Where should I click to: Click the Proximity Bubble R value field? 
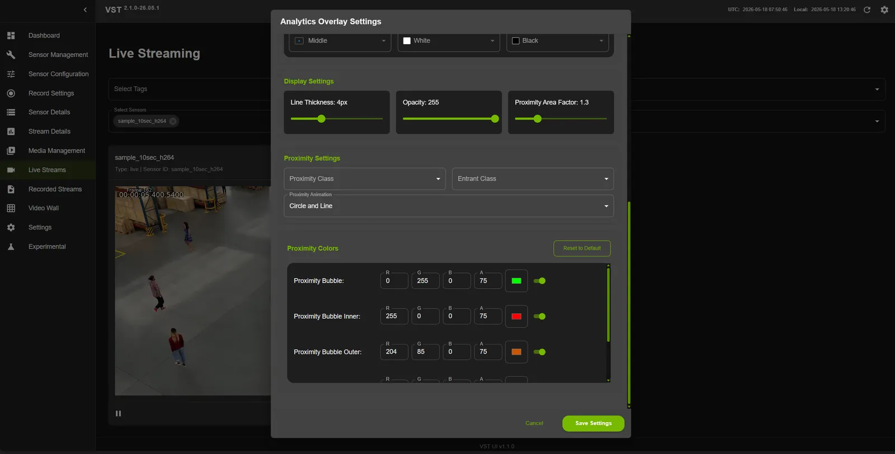point(394,281)
